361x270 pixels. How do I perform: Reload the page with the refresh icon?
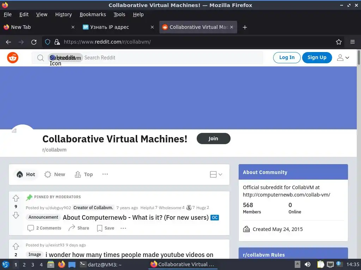[34, 42]
